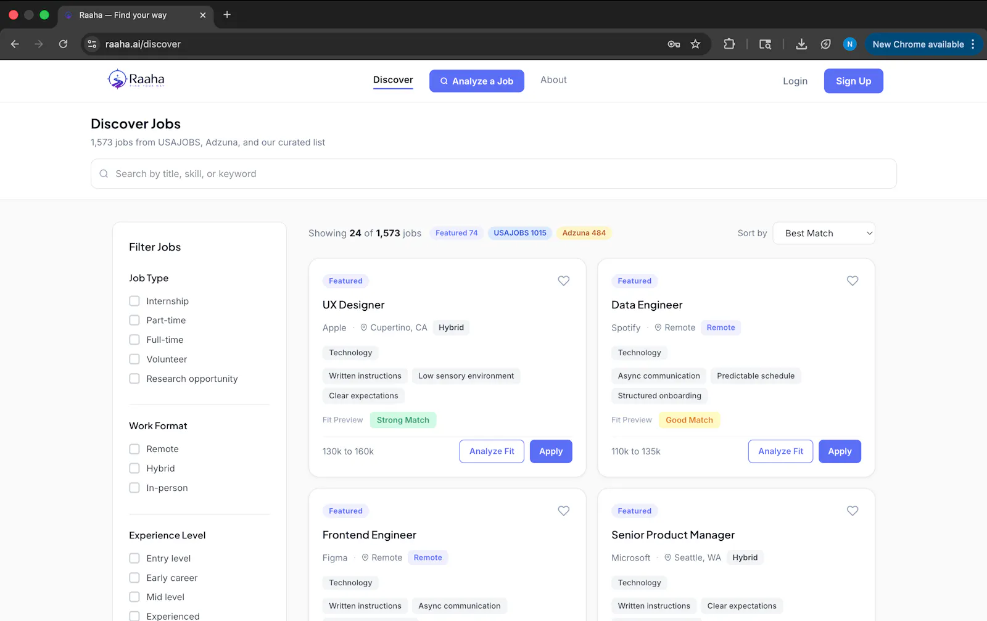Enable the Full-time filter
This screenshot has width=987, height=621.
(x=134, y=340)
